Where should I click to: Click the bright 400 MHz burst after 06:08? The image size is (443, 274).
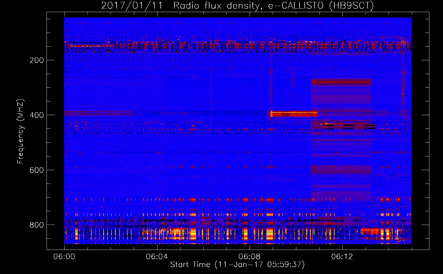tap(294, 113)
